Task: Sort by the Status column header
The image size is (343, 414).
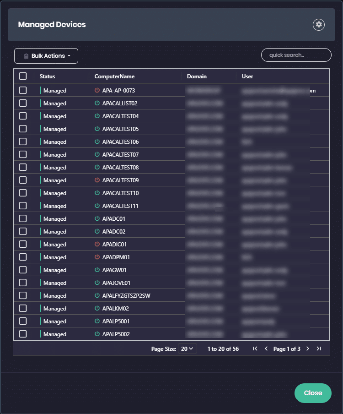Action: [x=48, y=76]
